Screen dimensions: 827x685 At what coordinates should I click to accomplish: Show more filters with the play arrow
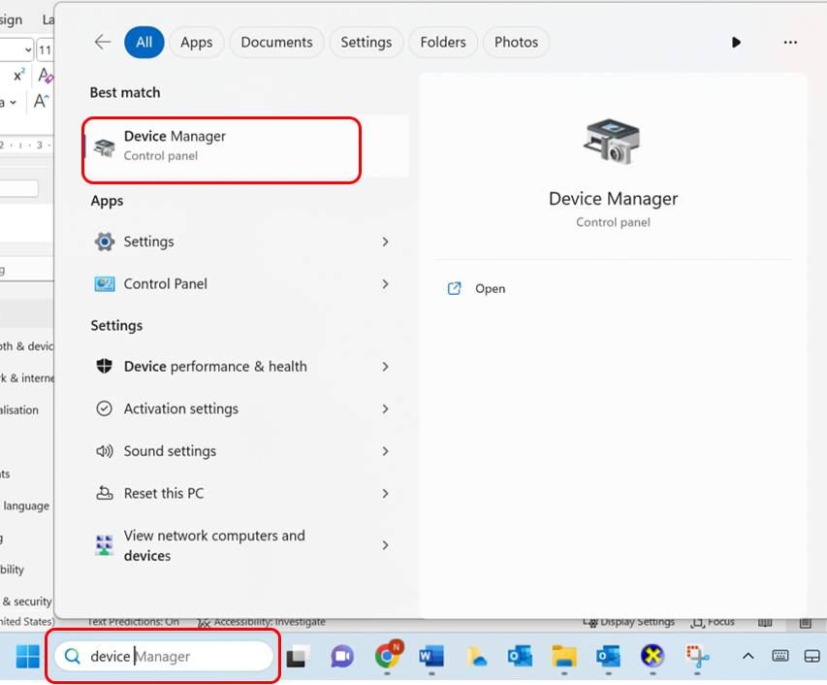coord(736,43)
